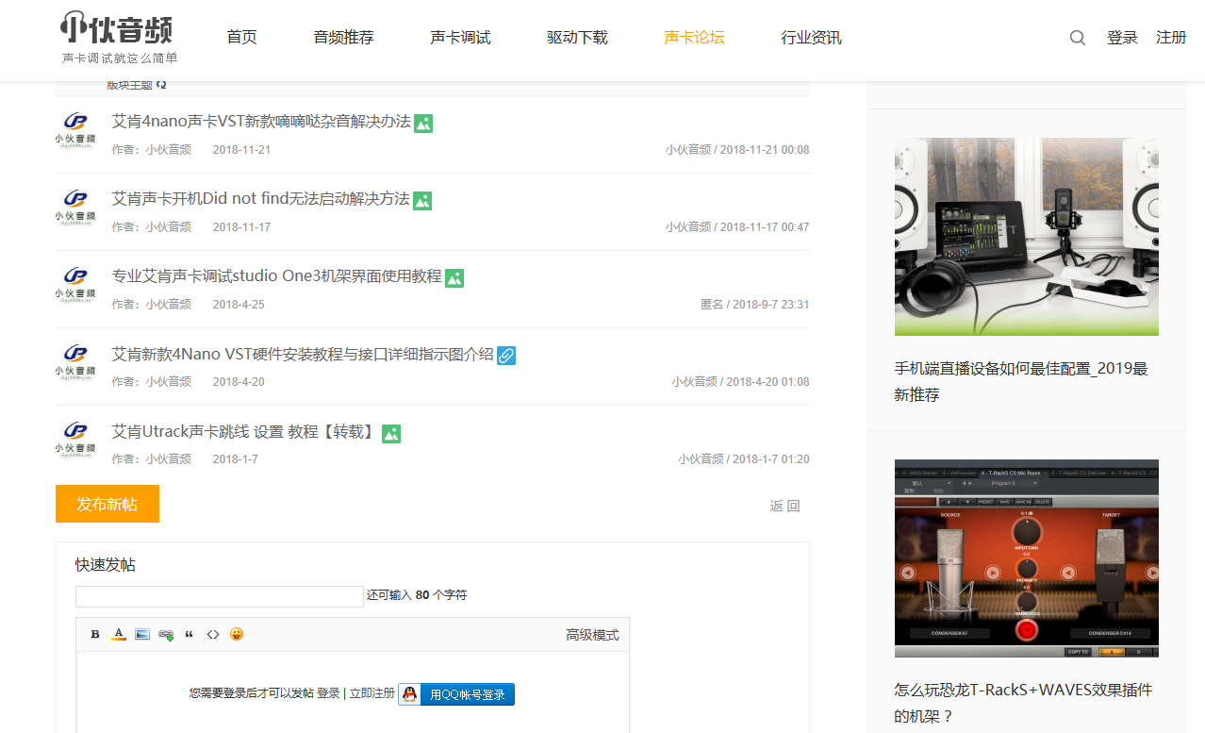Click last reply 小伙音频 / 2018-4-20 01:08
Image resolution: width=1205 pixels, height=733 pixels.
(x=740, y=382)
